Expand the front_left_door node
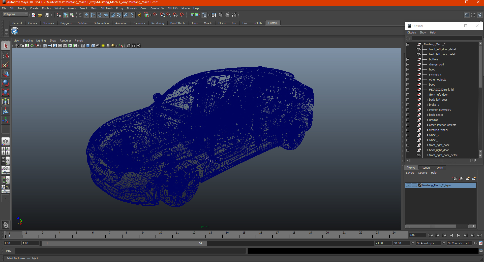Image resolution: width=484 pixels, height=262 pixels. (x=408, y=95)
